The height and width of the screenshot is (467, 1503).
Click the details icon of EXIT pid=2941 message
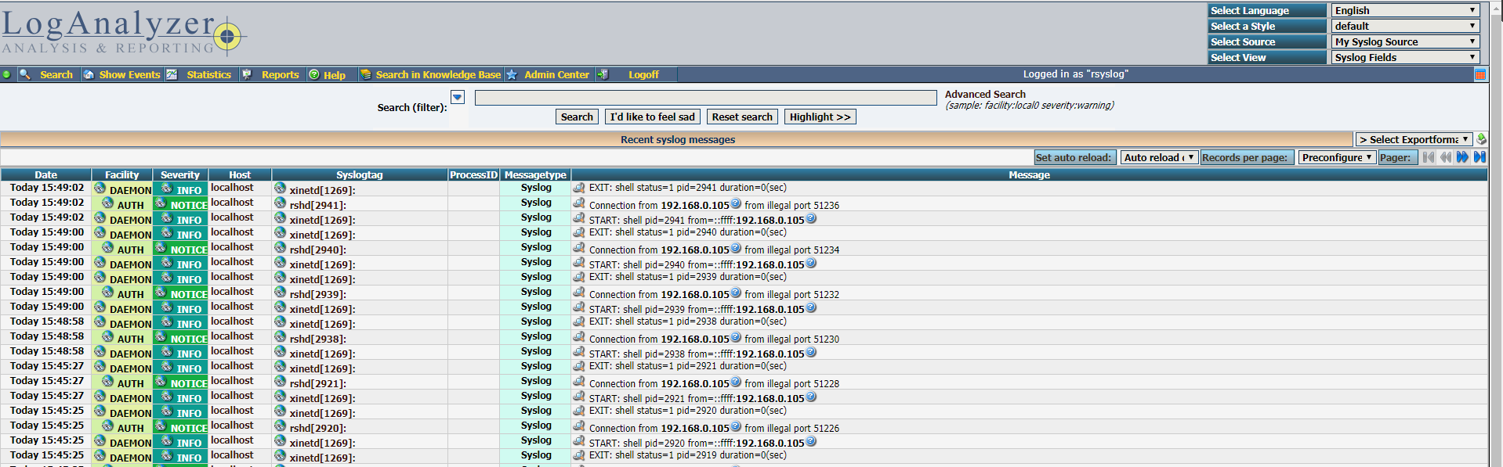[579, 188]
